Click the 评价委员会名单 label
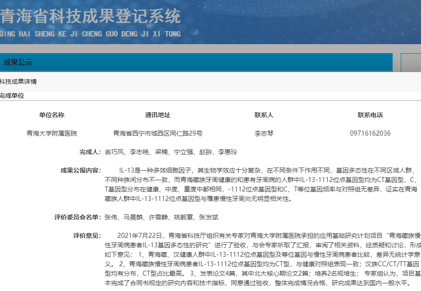 pos(78,218)
